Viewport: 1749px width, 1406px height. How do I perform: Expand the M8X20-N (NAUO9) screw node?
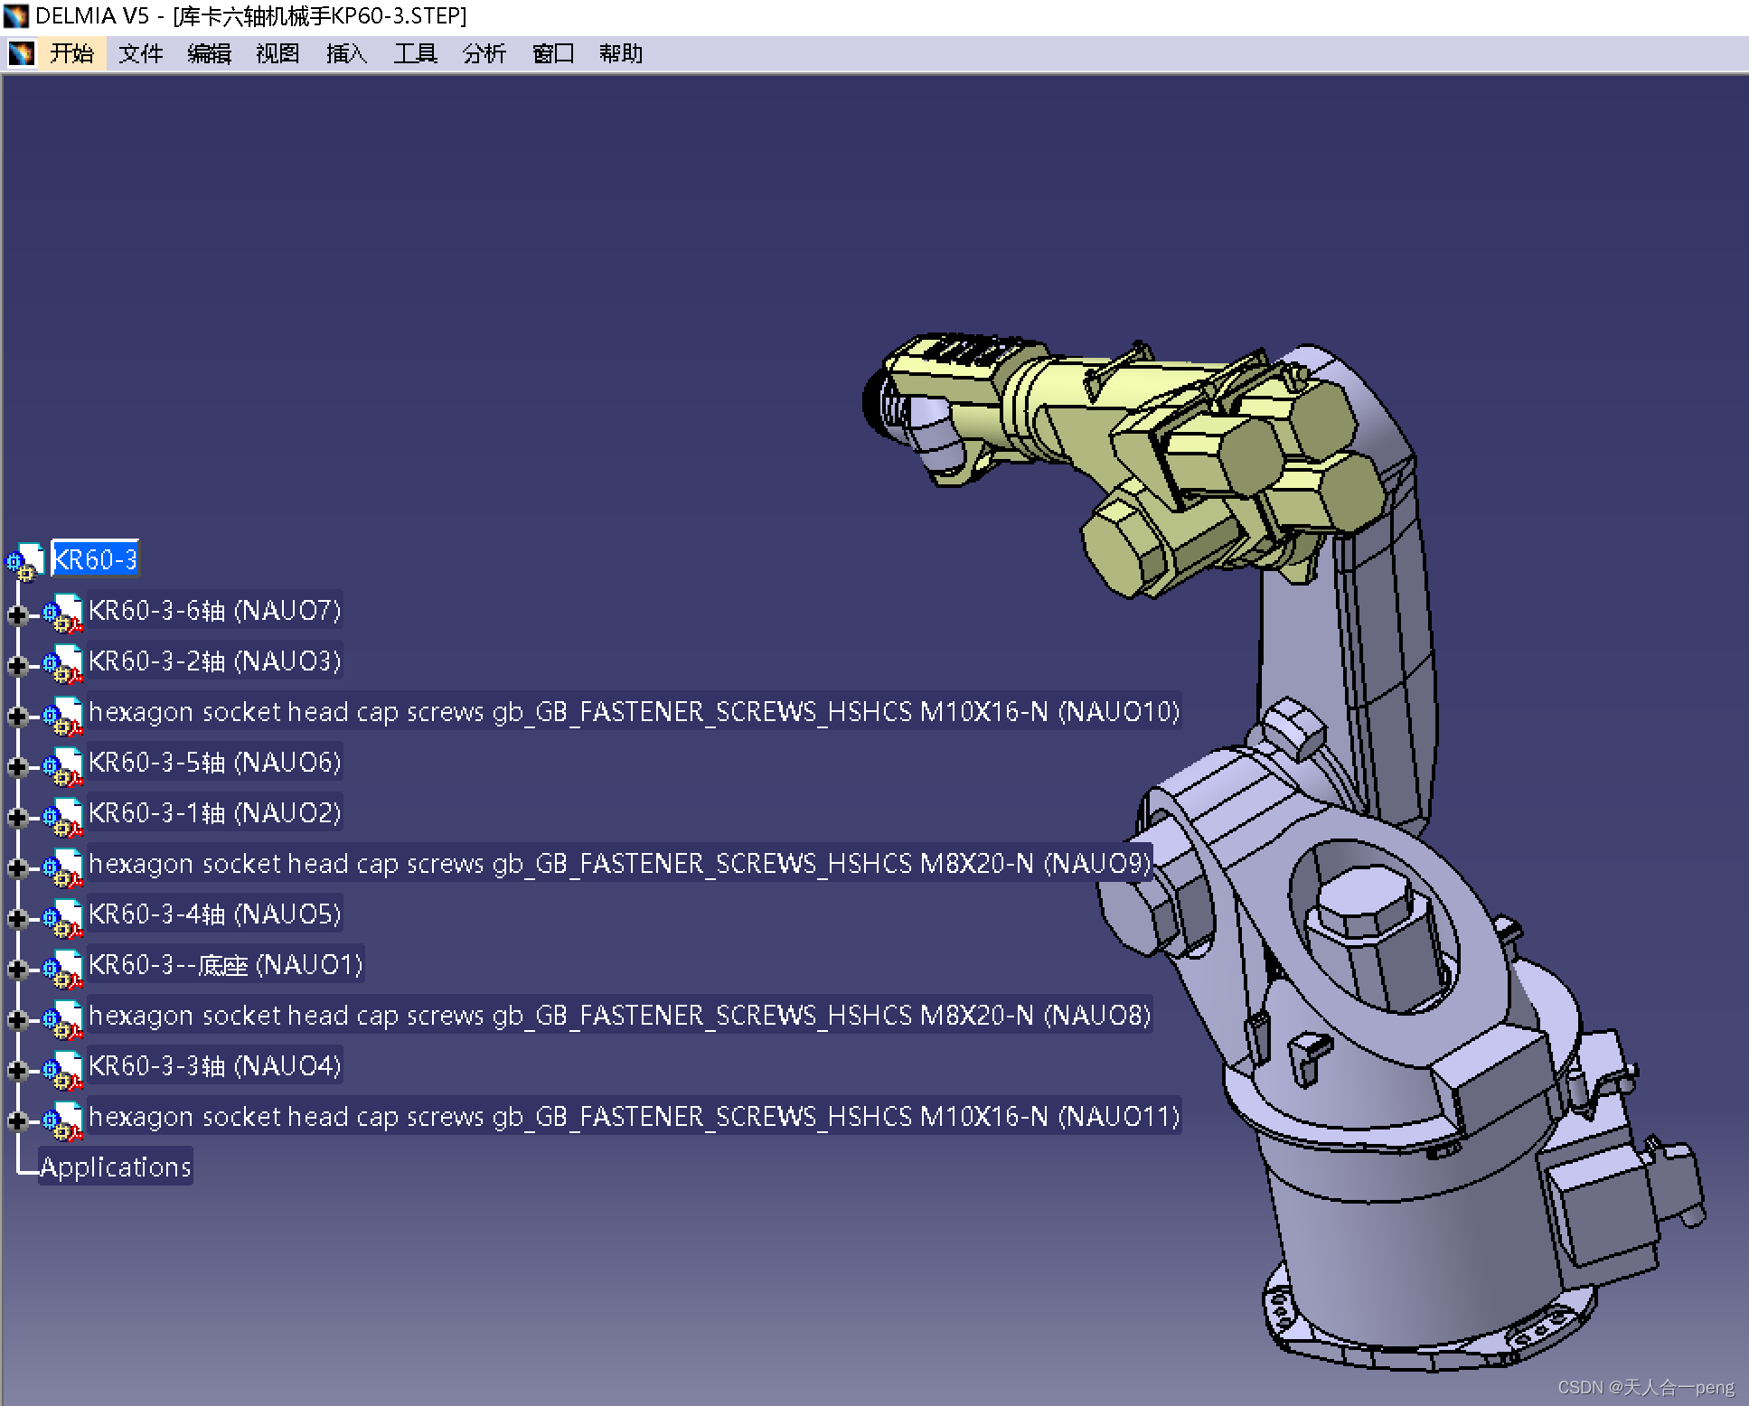(x=16, y=868)
